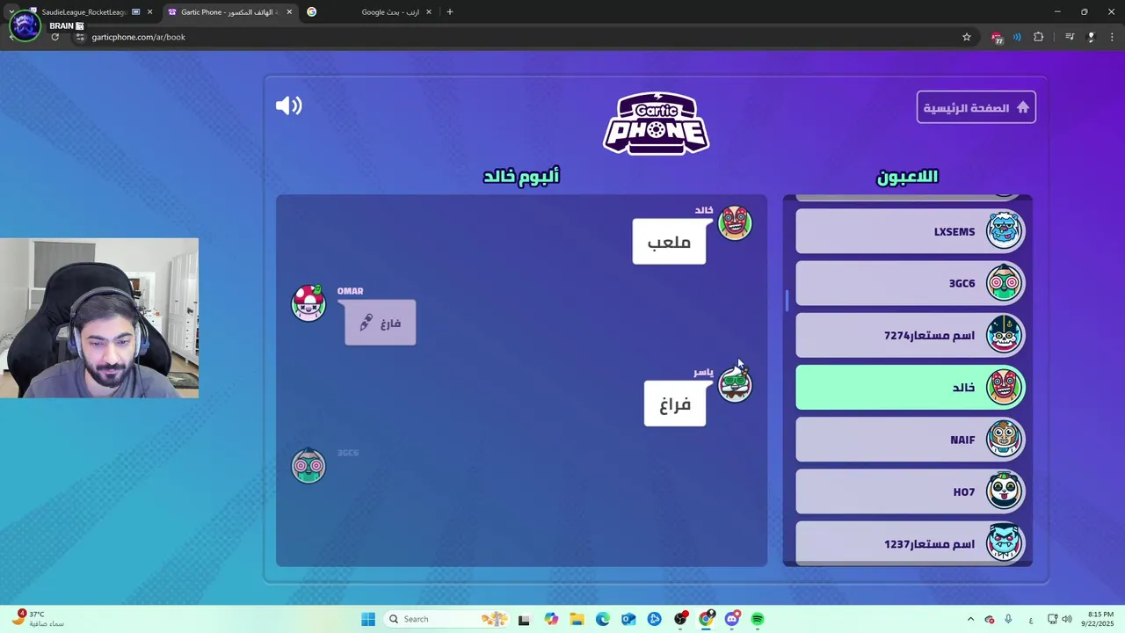Viewport: 1125px width, 633px height.
Task: Reload the current page
Action: pyautogui.click(x=54, y=37)
